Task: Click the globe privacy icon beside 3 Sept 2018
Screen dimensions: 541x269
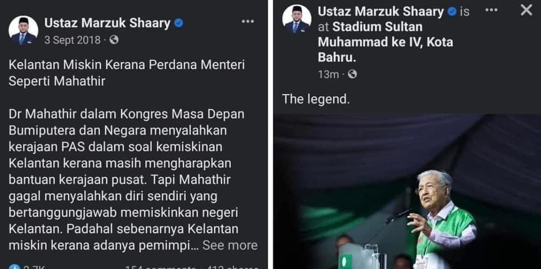Action: coord(114,41)
